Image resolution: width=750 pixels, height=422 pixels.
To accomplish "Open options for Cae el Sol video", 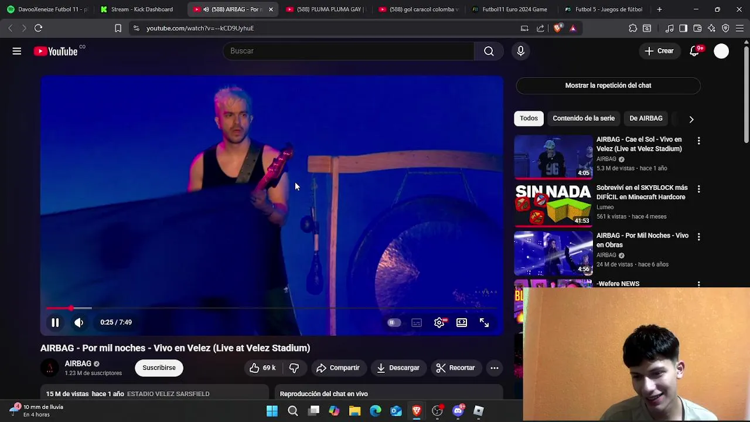I will click(698, 141).
